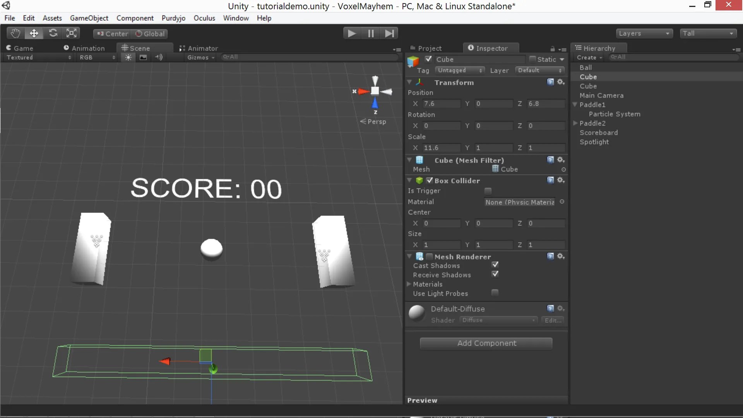The width and height of the screenshot is (743, 418).
Task: Select Ball in the Hierarchy
Action: click(586, 67)
